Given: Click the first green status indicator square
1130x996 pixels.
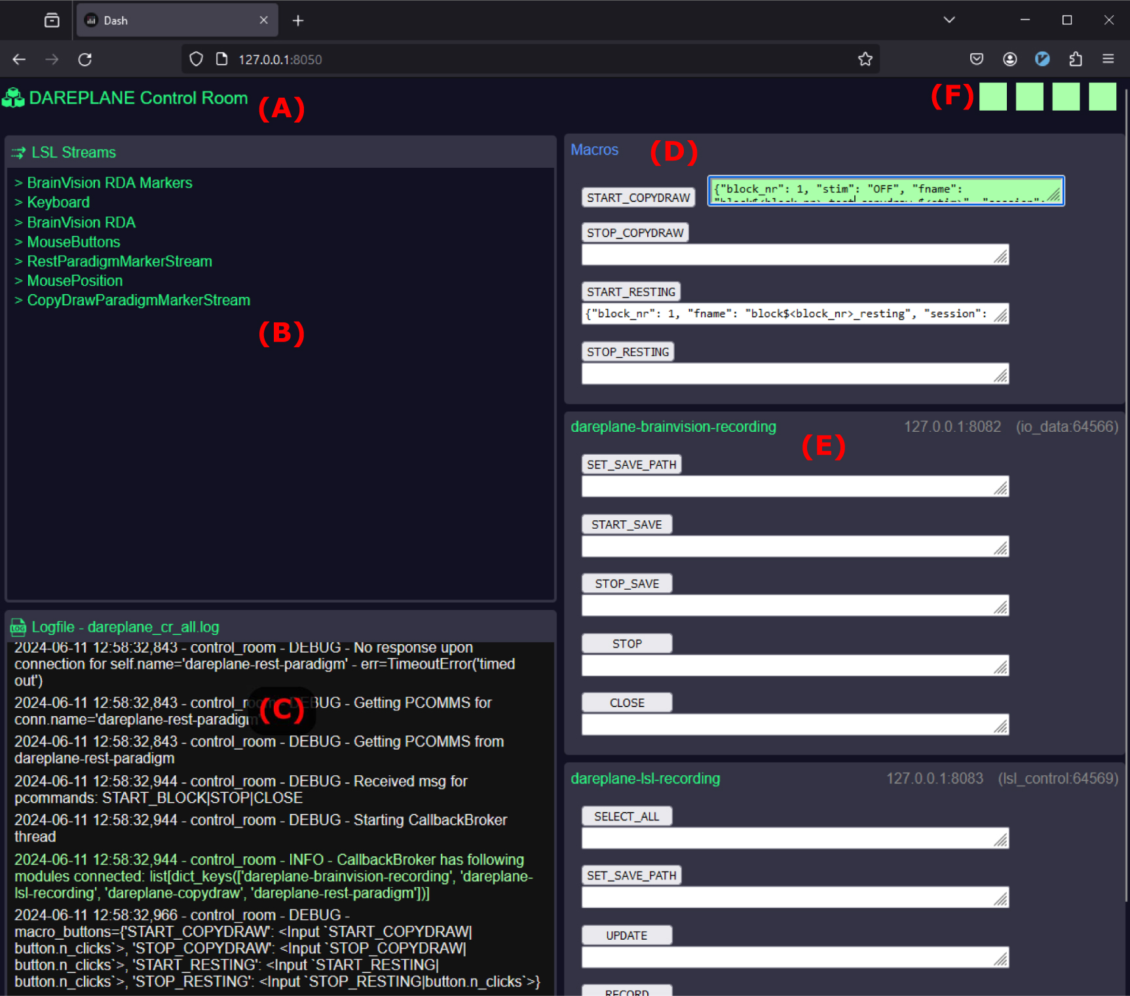Looking at the screenshot, I should tap(993, 96).
